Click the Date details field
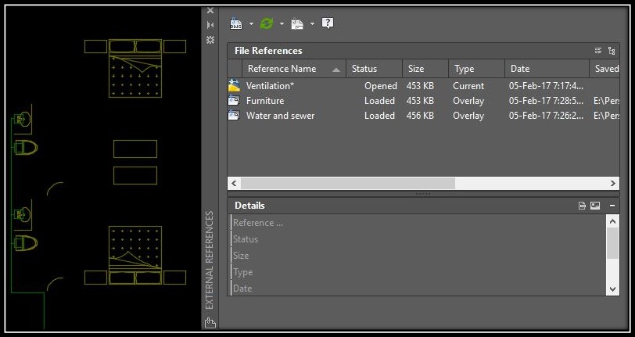 [418, 289]
